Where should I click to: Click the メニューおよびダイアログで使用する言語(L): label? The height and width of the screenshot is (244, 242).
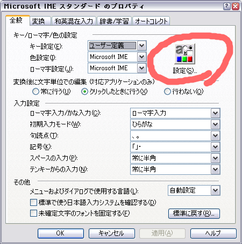[x=84, y=191]
